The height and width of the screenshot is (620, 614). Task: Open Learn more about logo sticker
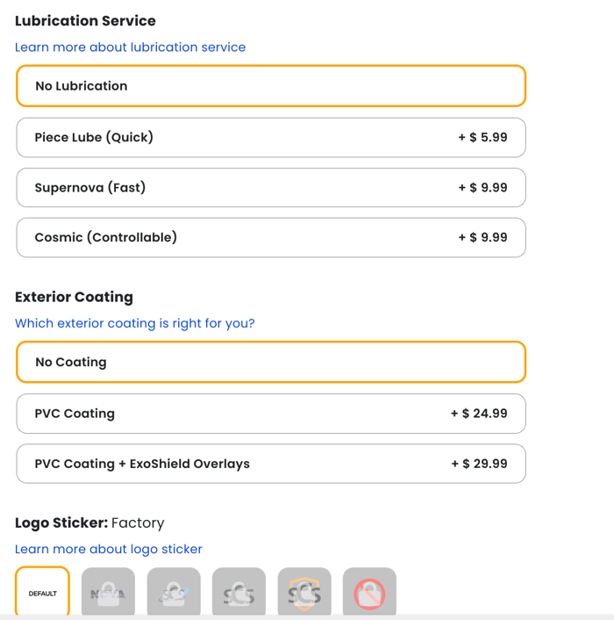pos(108,549)
